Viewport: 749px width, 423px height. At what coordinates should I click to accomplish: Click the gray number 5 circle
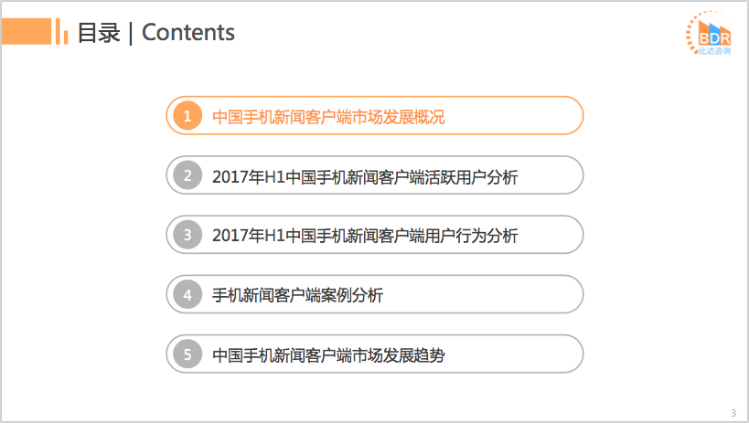pos(187,354)
